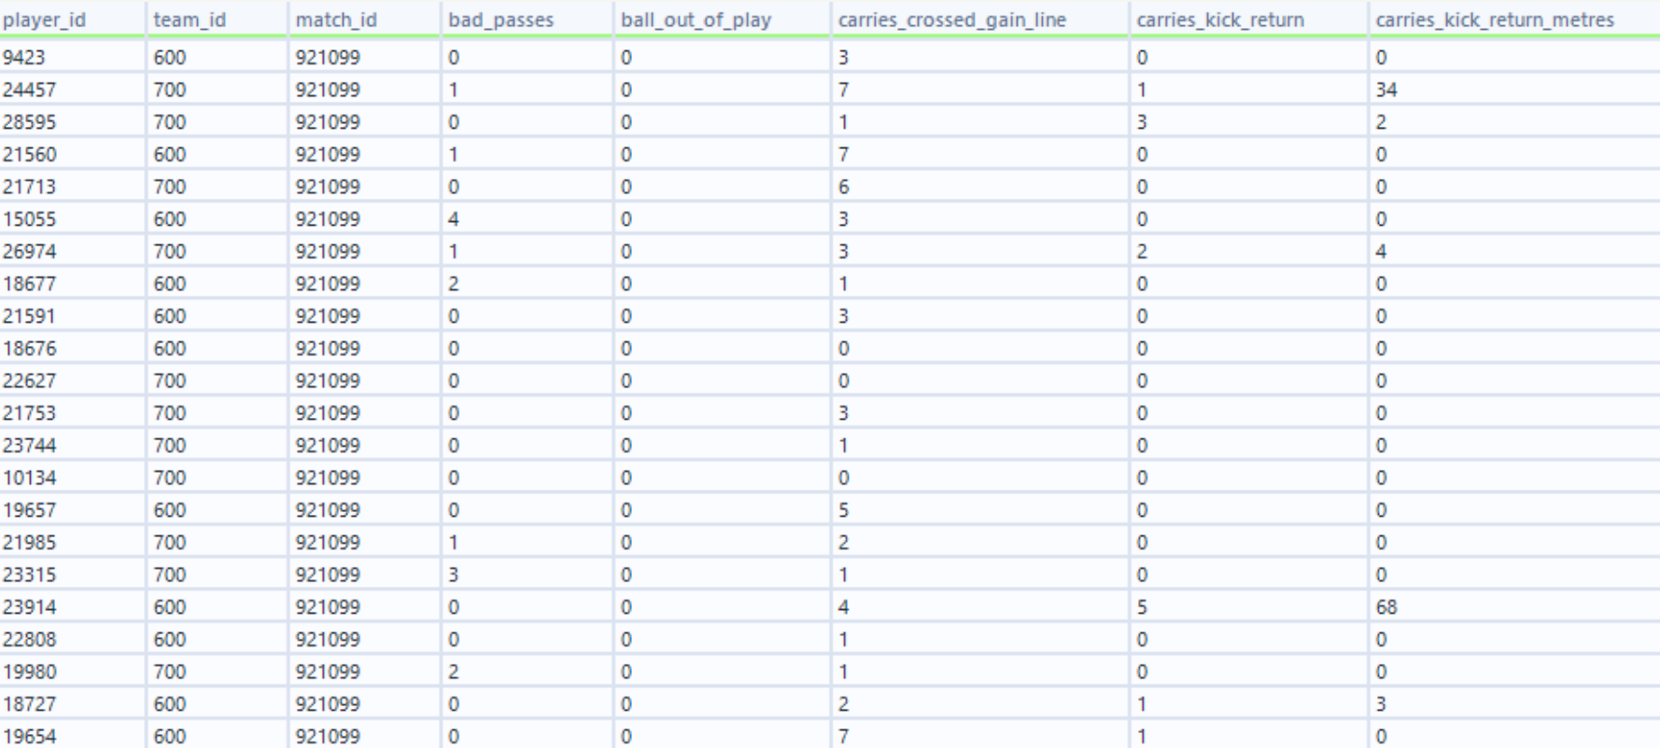Screen dimensions: 1660x748
Task: Click match_id 921099 in player 9423 row
Action: [x=363, y=58]
